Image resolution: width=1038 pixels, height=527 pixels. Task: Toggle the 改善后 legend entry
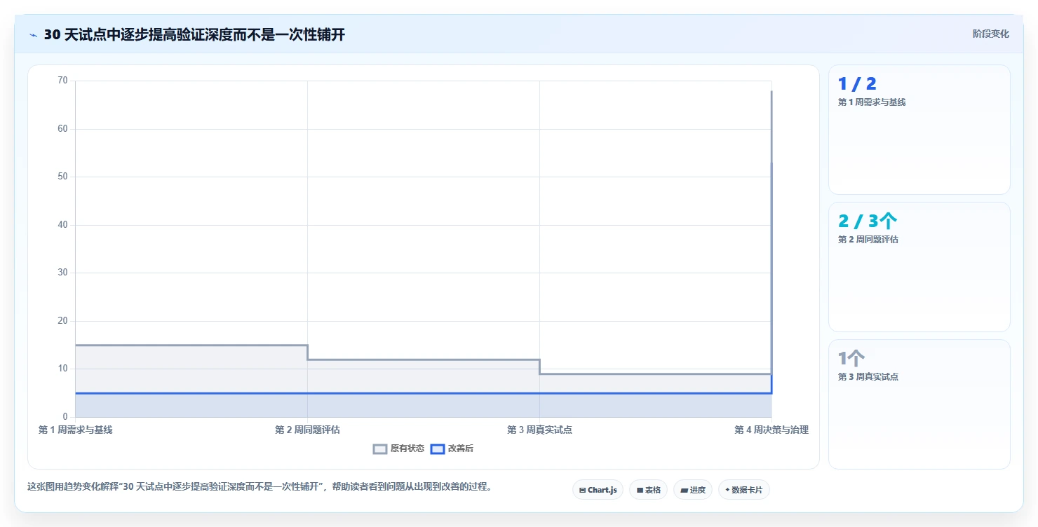pos(452,449)
